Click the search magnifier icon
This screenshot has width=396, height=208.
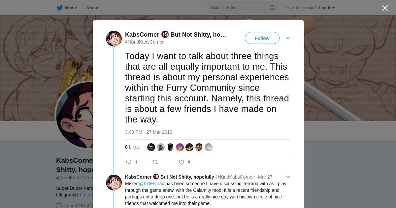tap(272, 8)
